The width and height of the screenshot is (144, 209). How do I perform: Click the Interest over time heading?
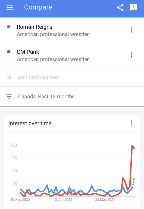(30, 123)
